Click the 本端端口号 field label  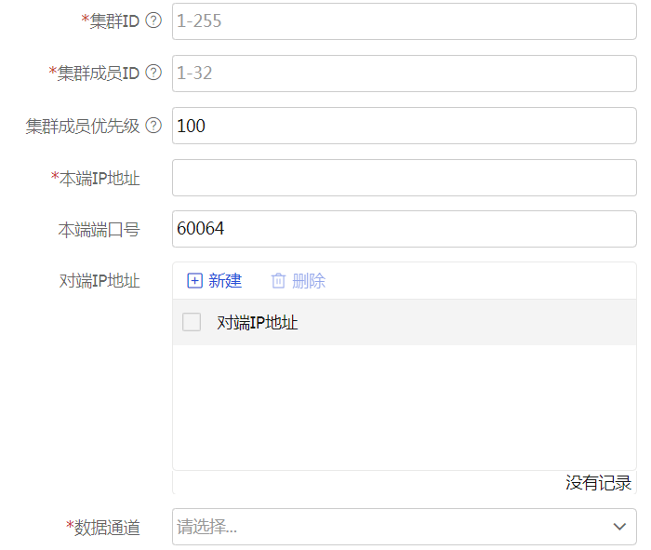click(x=99, y=229)
